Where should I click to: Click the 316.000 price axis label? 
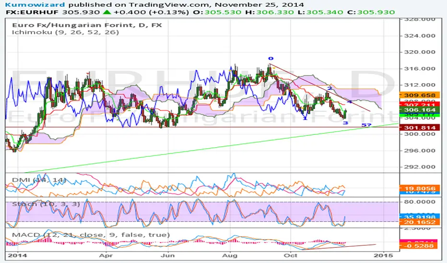tap(420, 68)
